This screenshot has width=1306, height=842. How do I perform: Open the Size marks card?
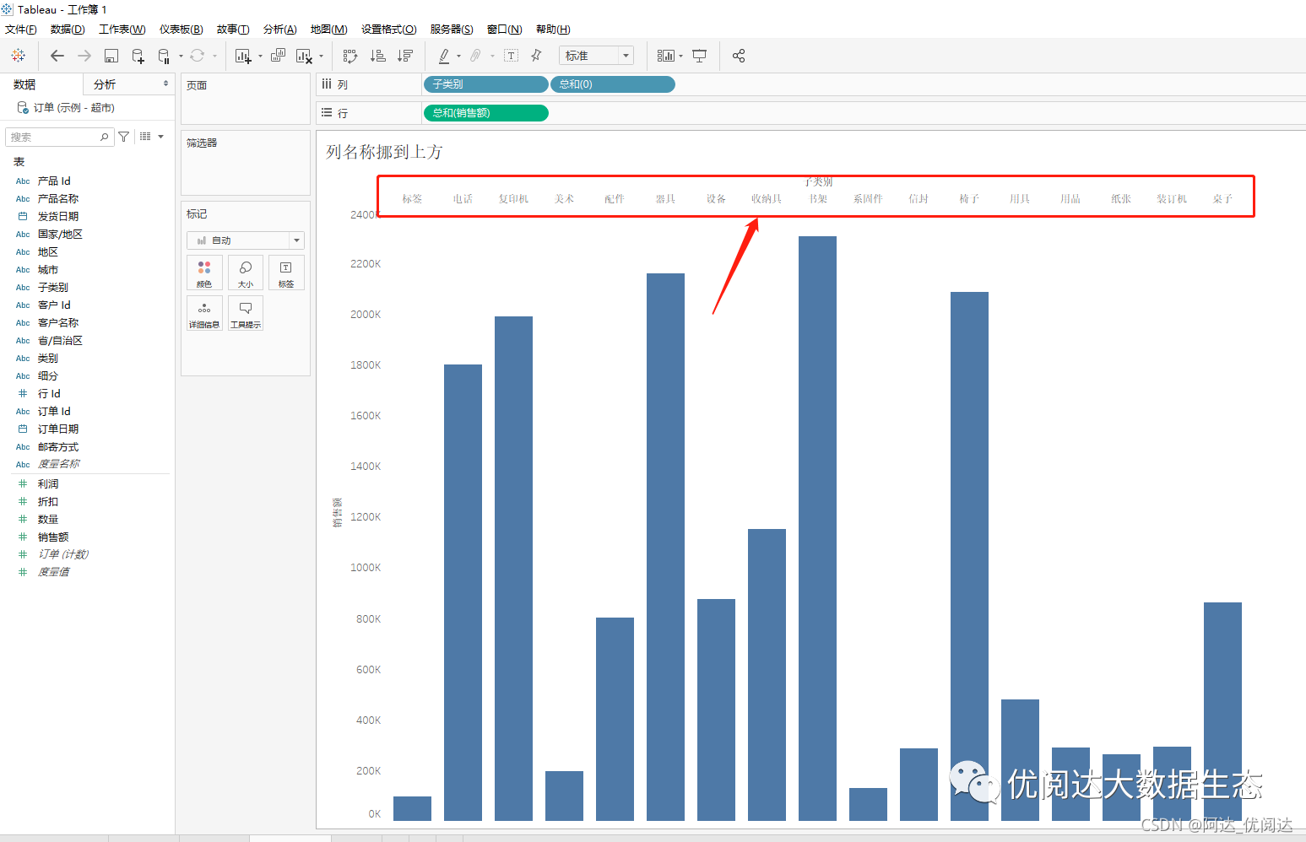point(246,273)
